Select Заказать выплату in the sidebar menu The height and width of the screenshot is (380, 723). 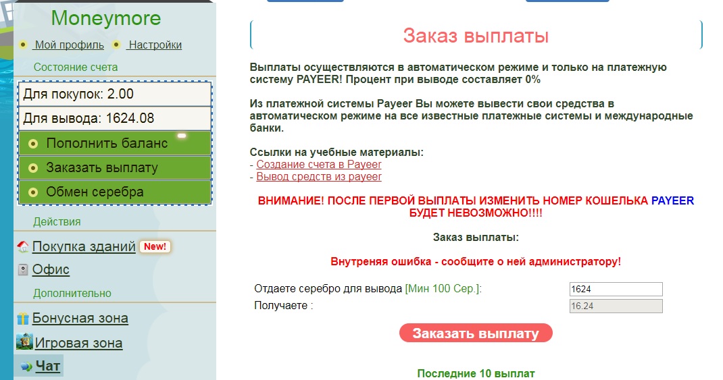point(115,167)
